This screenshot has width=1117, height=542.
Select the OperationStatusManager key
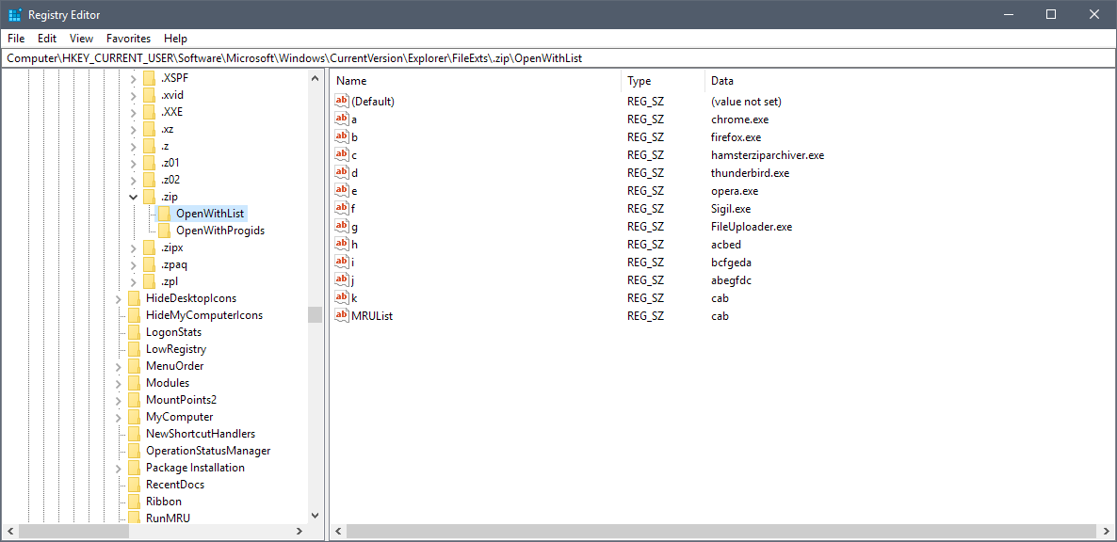pyautogui.click(x=208, y=451)
